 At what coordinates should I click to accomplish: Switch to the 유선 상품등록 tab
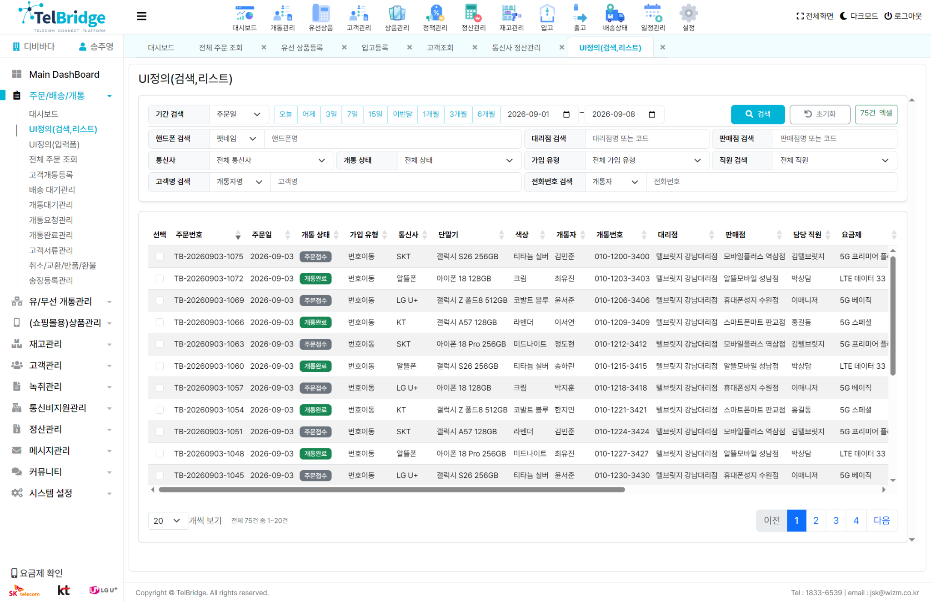pyautogui.click(x=302, y=47)
